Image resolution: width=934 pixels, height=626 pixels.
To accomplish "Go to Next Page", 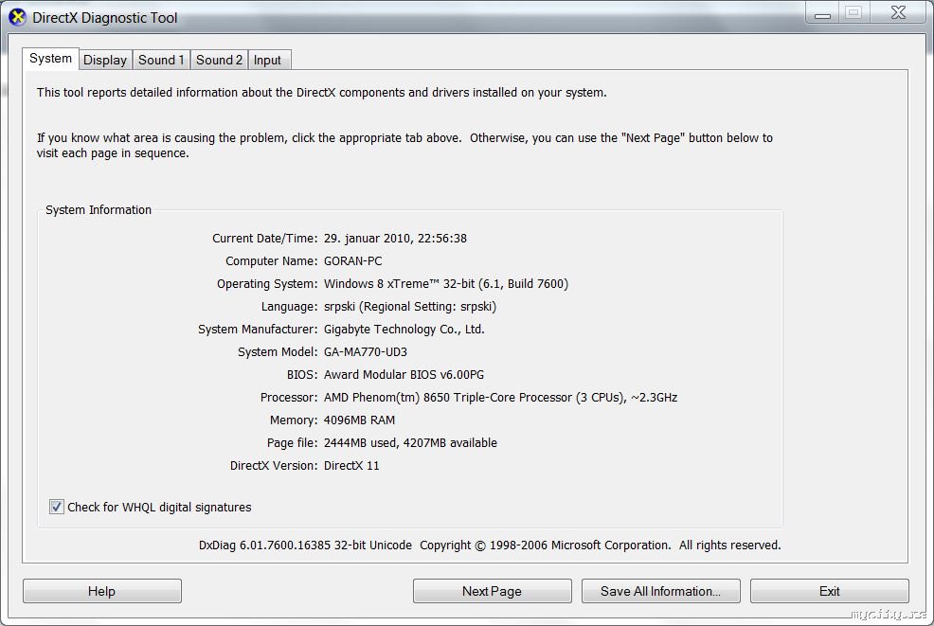I will pyautogui.click(x=492, y=591).
